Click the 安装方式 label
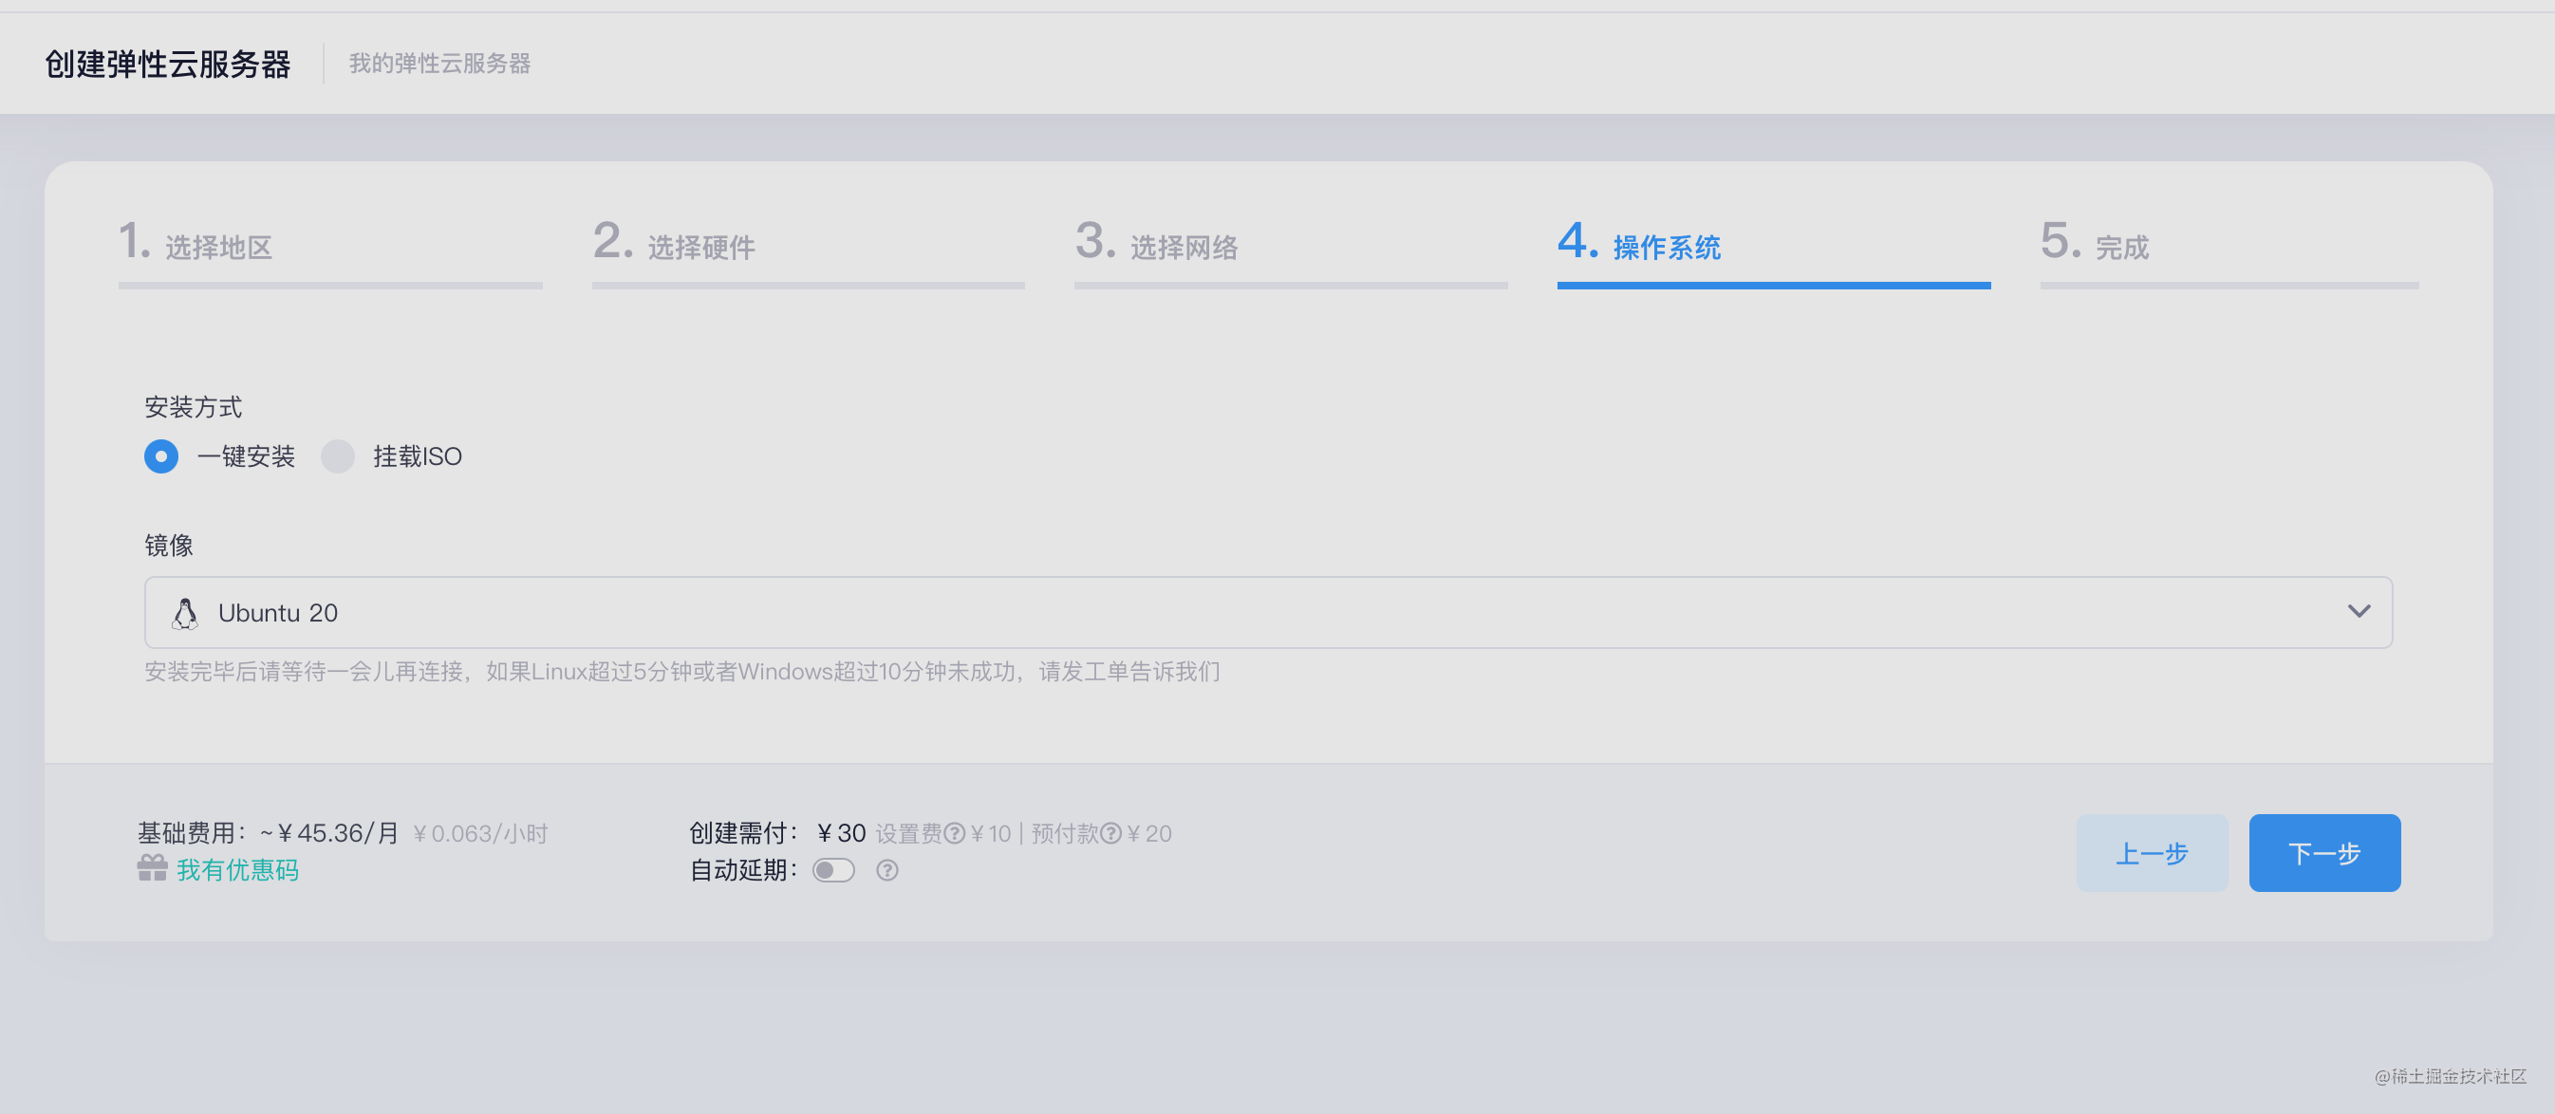The width and height of the screenshot is (2555, 1114). coord(194,407)
